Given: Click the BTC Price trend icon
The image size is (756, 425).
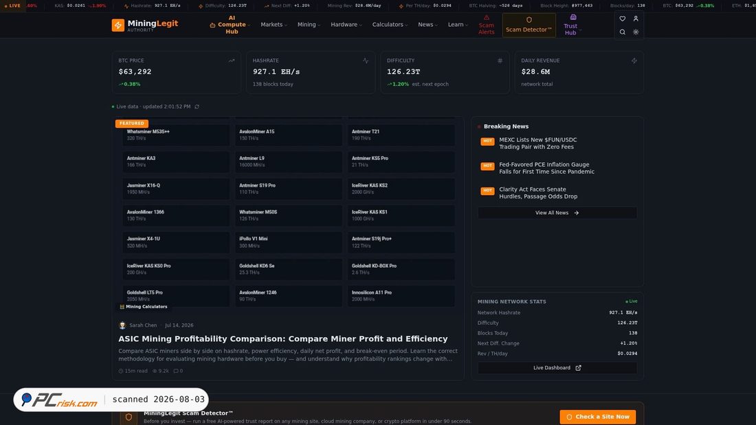Looking at the screenshot, I should pos(232,60).
